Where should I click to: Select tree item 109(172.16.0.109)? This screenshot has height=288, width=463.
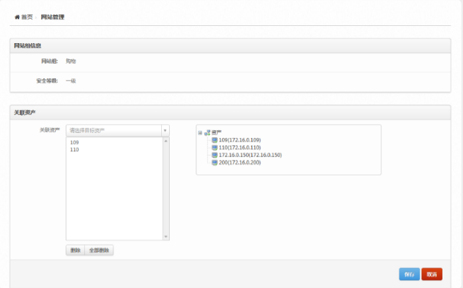click(x=239, y=140)
